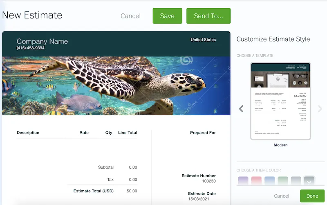
Task: Click the United States country field
Action: [x=203, y=40]
